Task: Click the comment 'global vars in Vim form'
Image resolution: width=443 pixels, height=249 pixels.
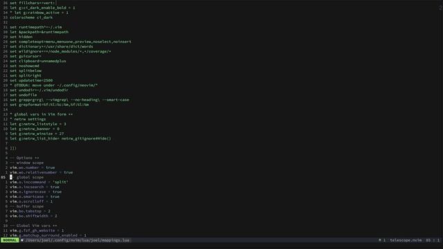Action: (42, 114)
